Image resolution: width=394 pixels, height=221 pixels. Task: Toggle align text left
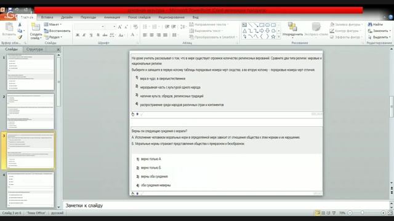[x=145, y=35]
